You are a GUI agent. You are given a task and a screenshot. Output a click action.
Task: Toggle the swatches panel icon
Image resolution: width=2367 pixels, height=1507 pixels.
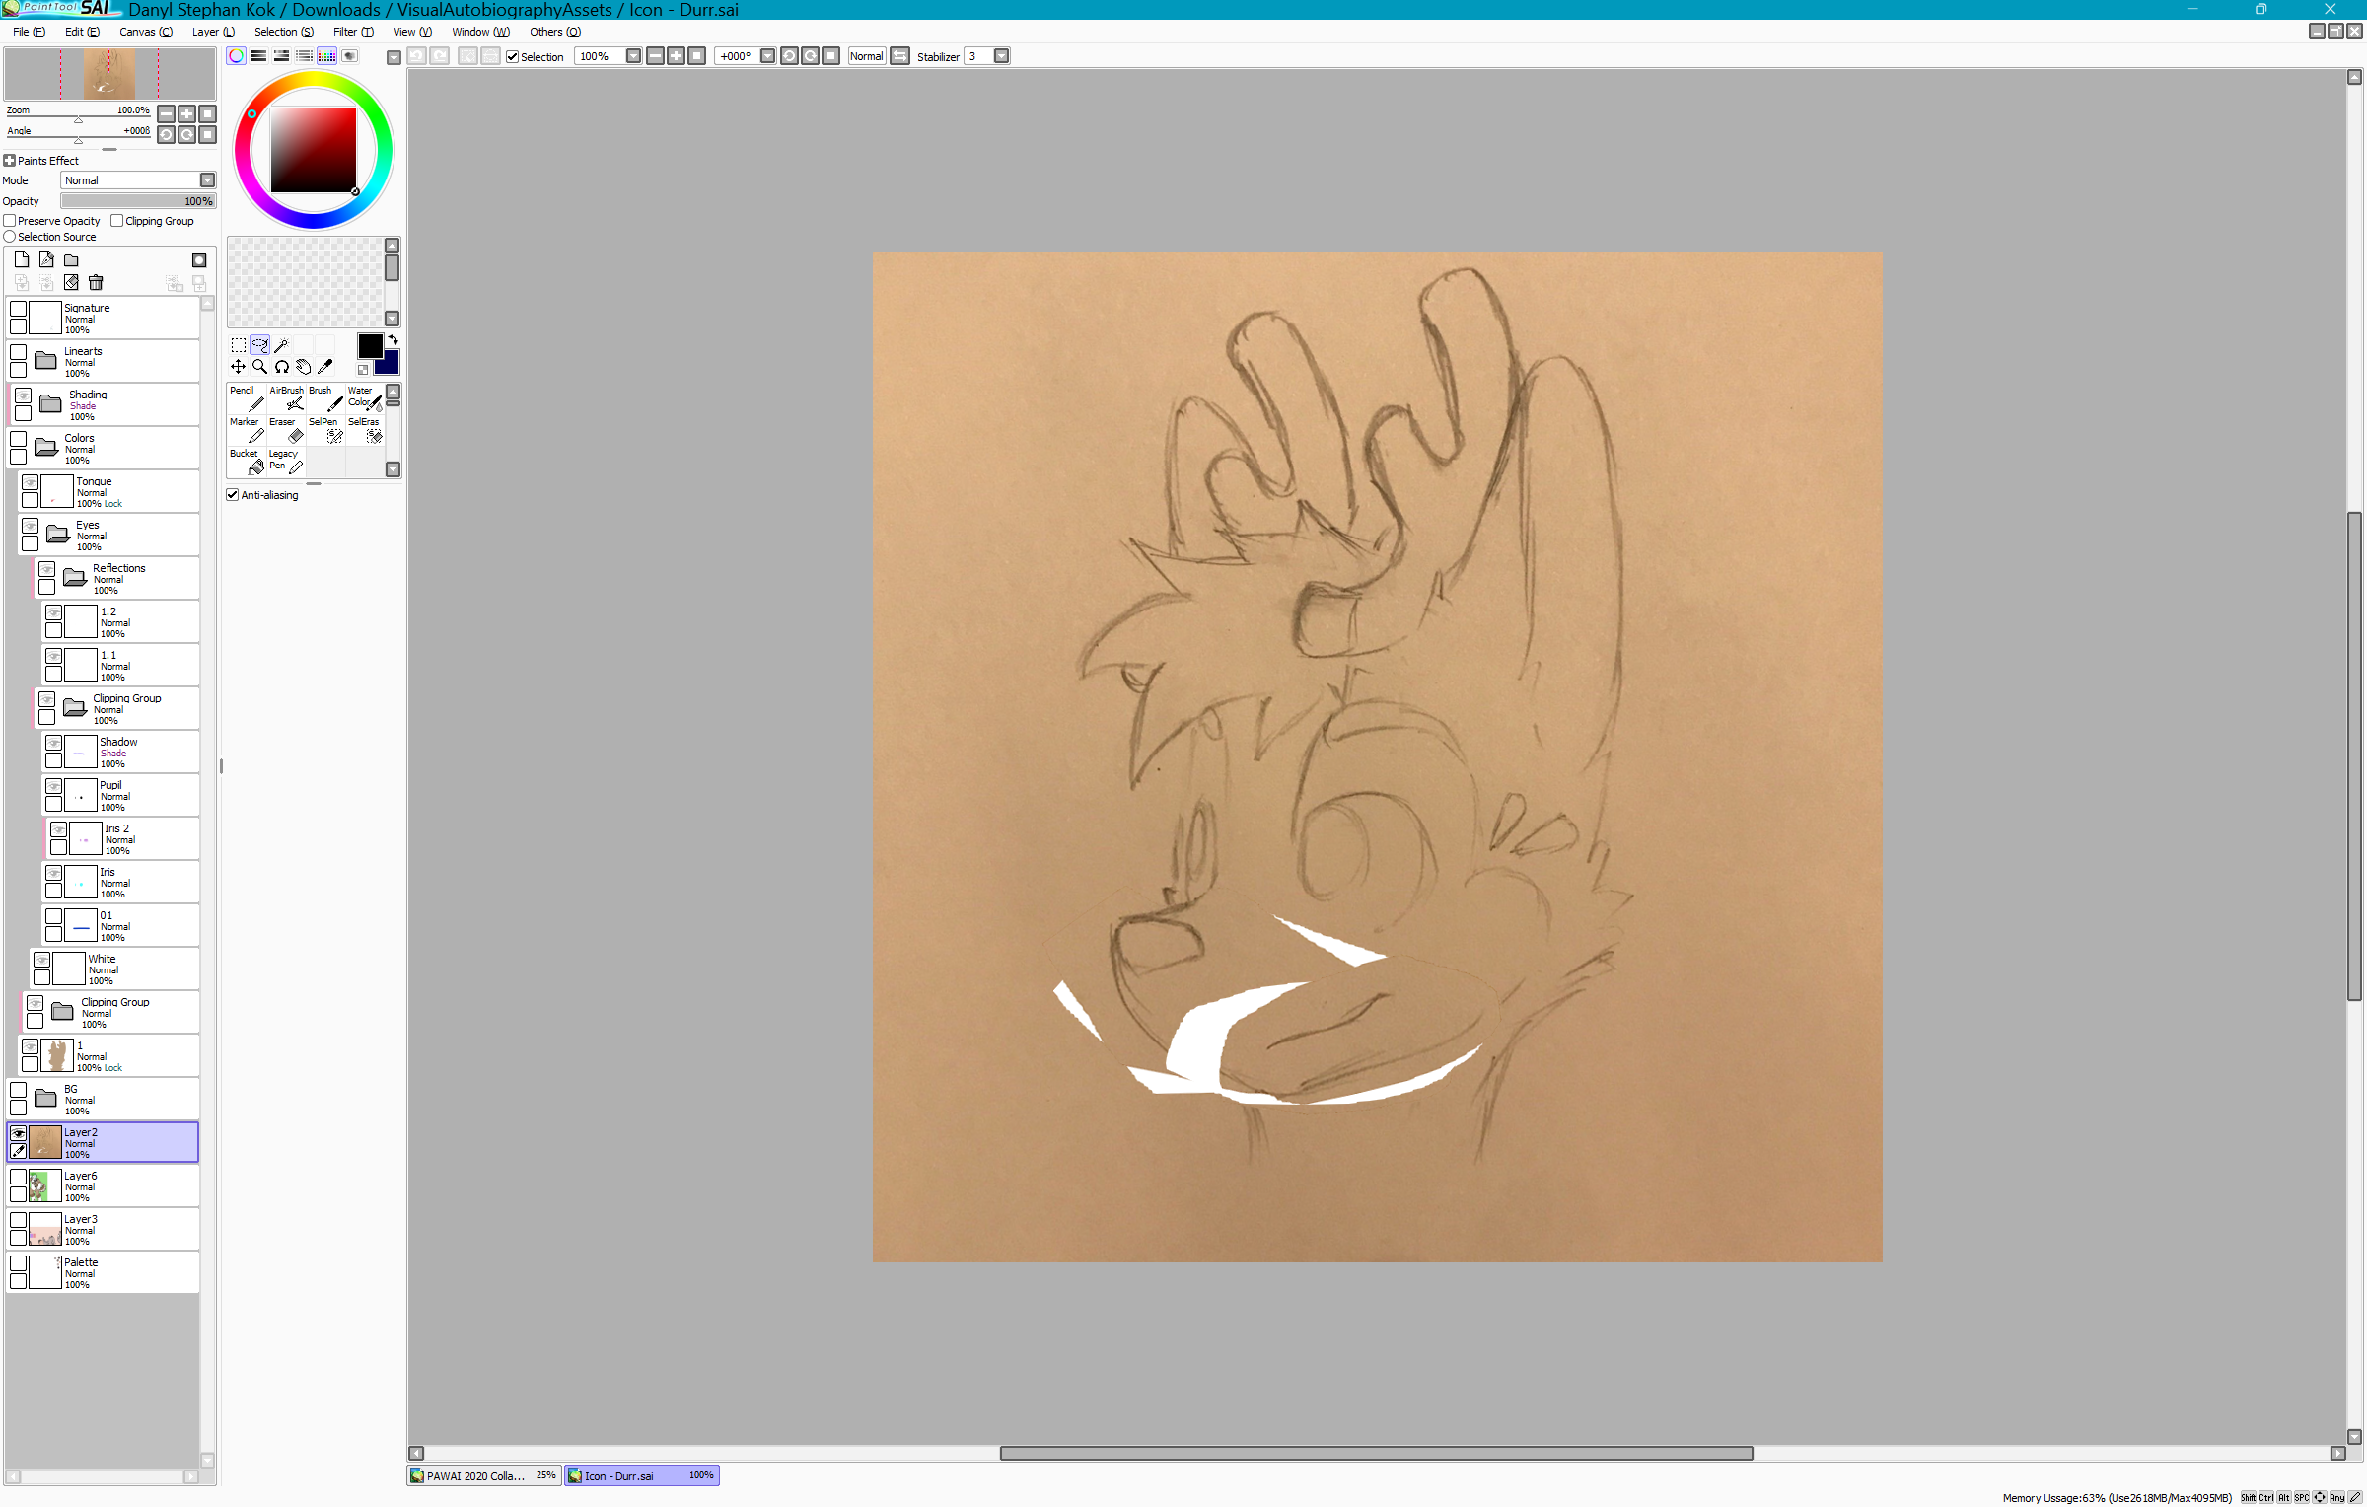tap(326, 56)
